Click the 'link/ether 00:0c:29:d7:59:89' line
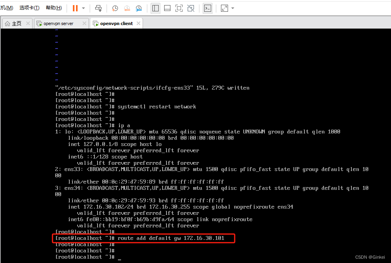 coord(146,182)
